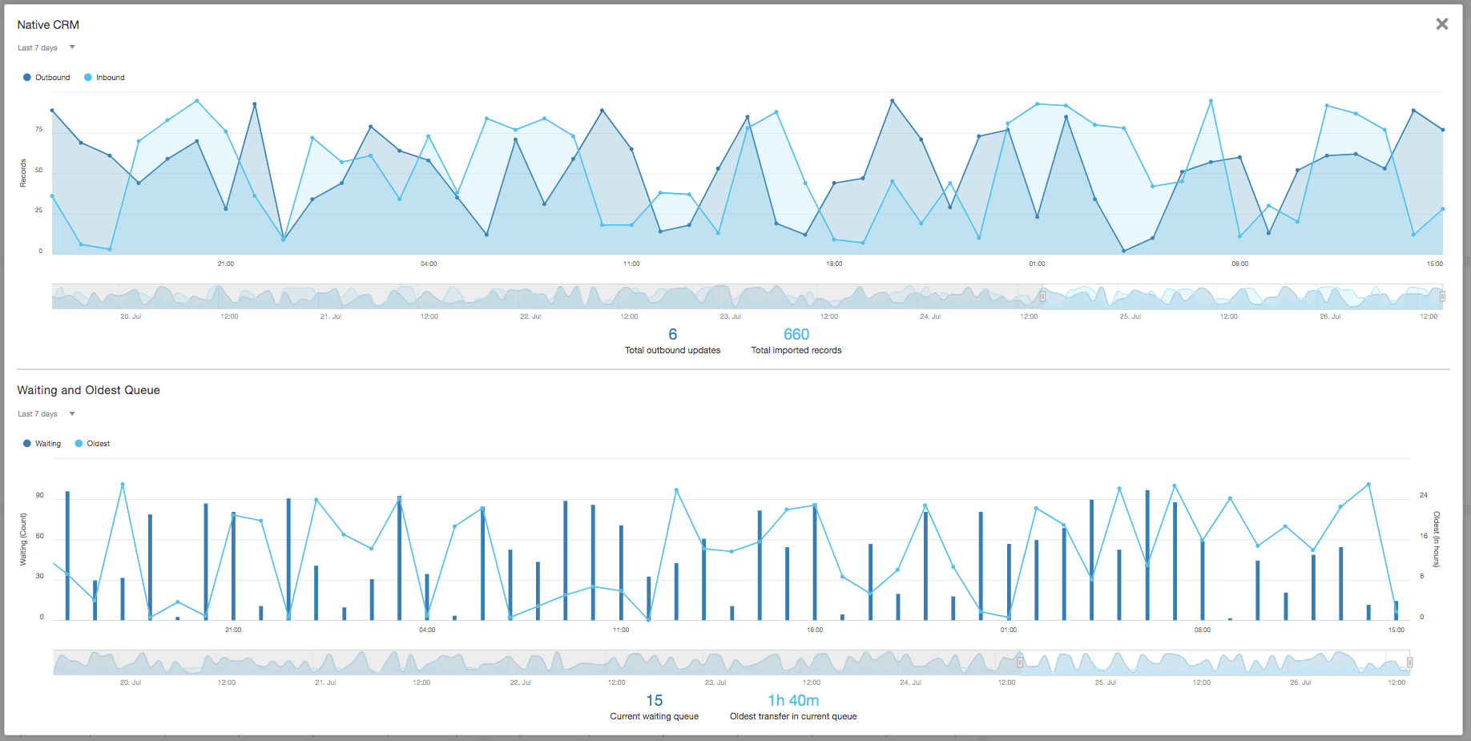
Task: Click the left brush handle on the CRM minimap
Action: click(x=1042, y=296)
